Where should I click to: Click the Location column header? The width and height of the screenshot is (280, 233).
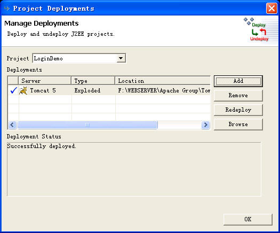pos(163,81)
